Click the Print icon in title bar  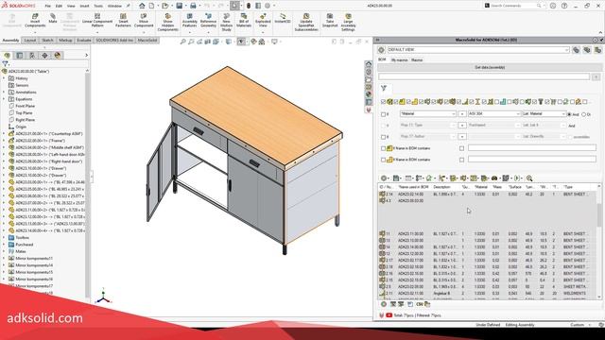point(193,6)
